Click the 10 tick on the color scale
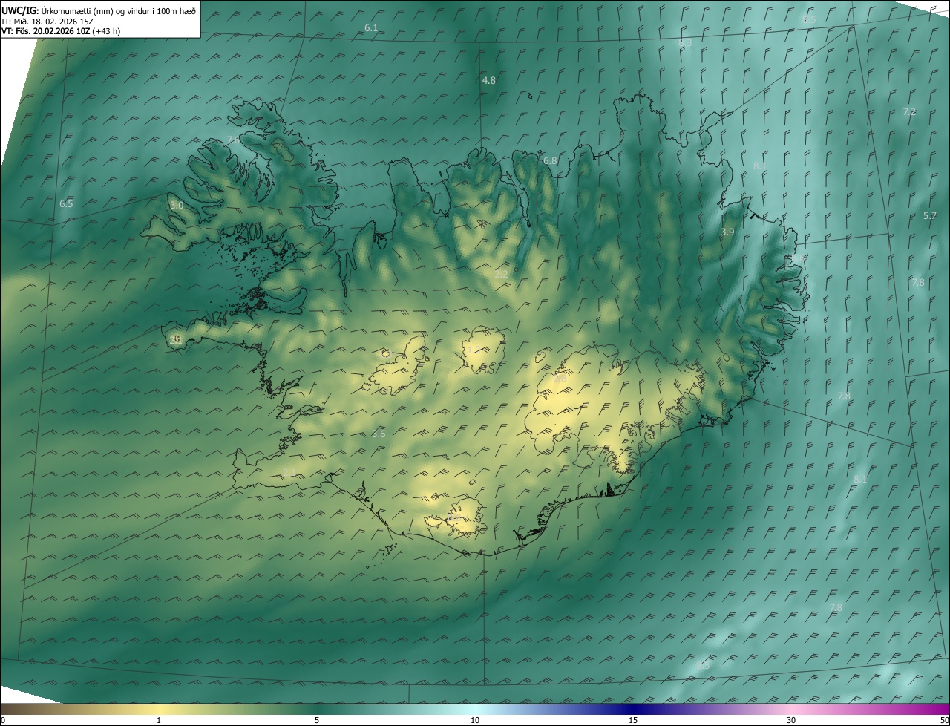The image size is (950, 726). pyautogui.click(x=475, y=720)
